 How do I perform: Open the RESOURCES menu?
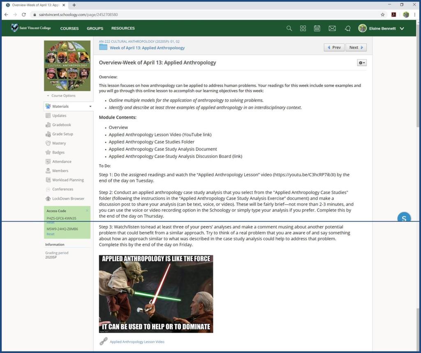coord(123,28)
